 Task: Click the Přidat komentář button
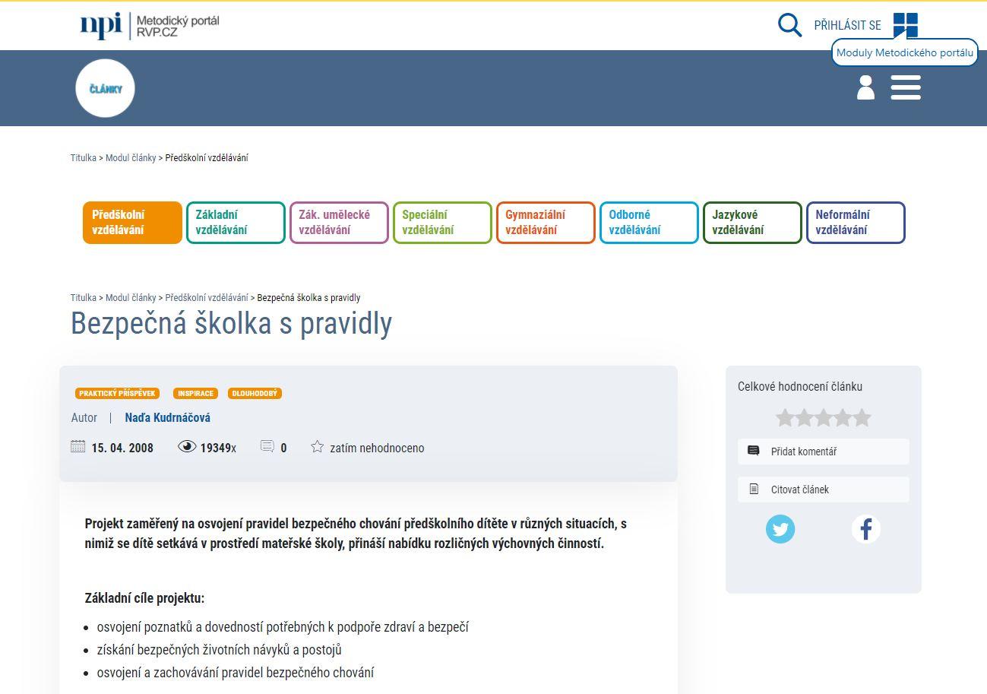[x=823, y=452]
